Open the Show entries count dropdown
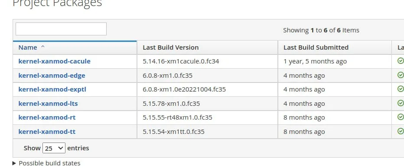This screenshot has height=168, width=404. pos(54,148)
